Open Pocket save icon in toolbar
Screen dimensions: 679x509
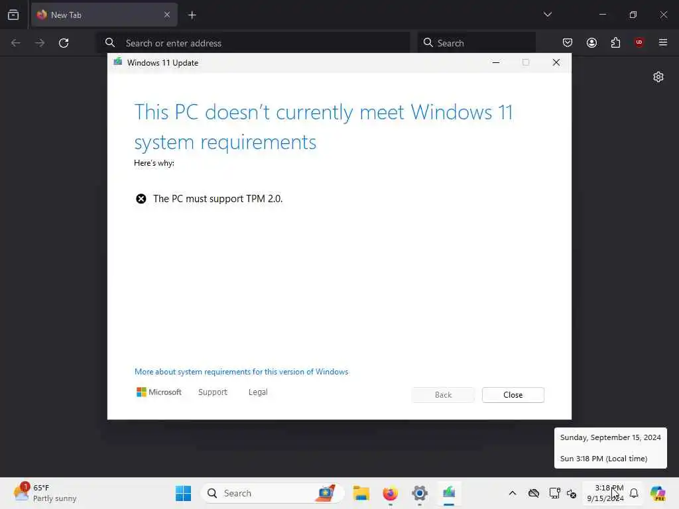pos(568,42)
